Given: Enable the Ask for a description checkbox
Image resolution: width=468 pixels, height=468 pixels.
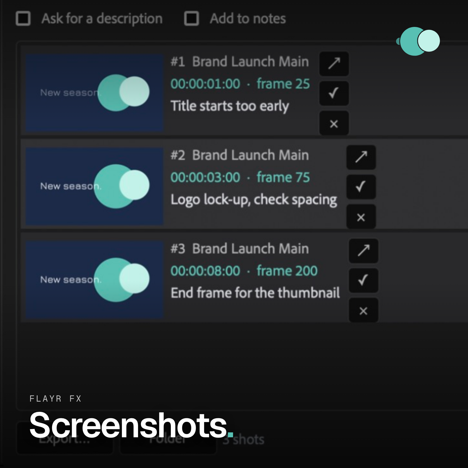Looking at the screenshot, I should point(23,18).
